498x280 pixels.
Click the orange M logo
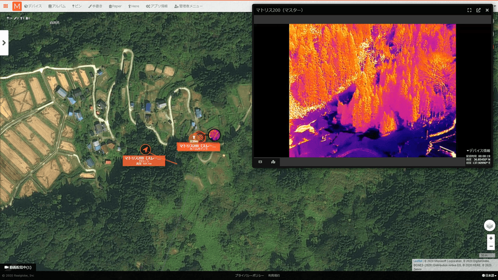(17, 6)
